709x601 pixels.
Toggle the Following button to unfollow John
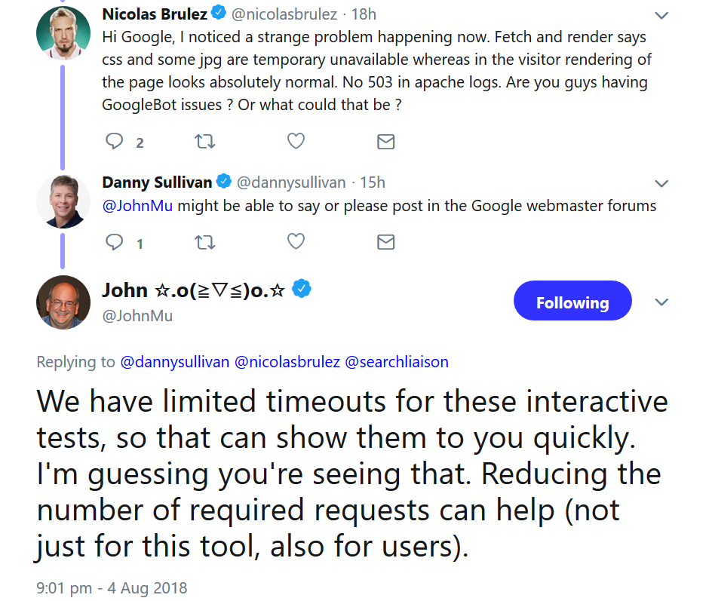click(572, 301)
